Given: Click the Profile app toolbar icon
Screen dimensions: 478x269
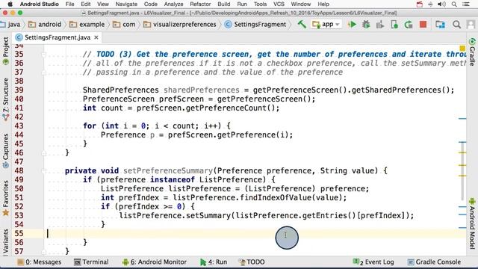Looking at the screenshot, I should point(380,25).
